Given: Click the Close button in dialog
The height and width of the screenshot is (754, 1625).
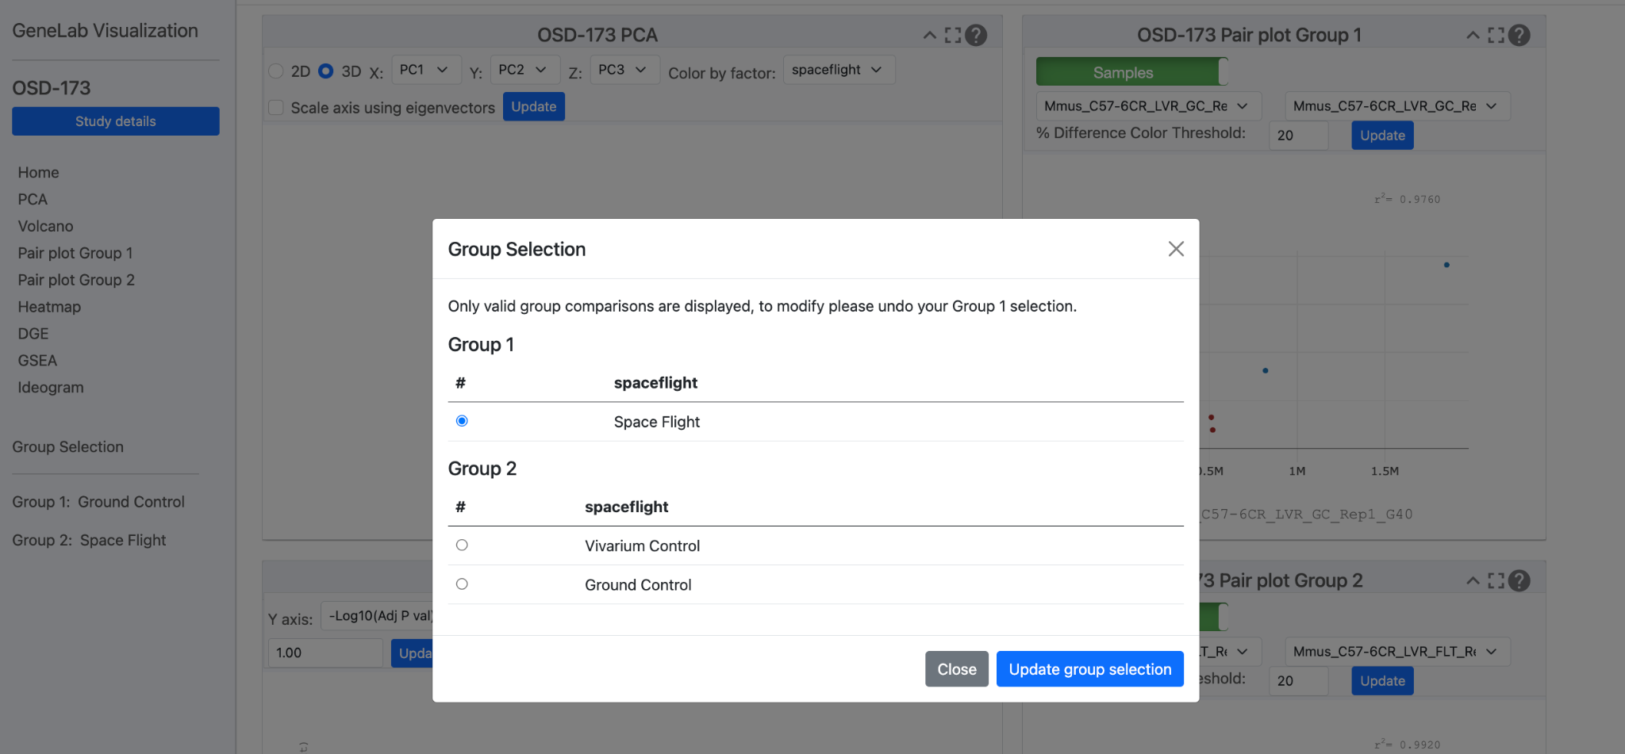Looking at the screenshot, I should coord(957,669).
